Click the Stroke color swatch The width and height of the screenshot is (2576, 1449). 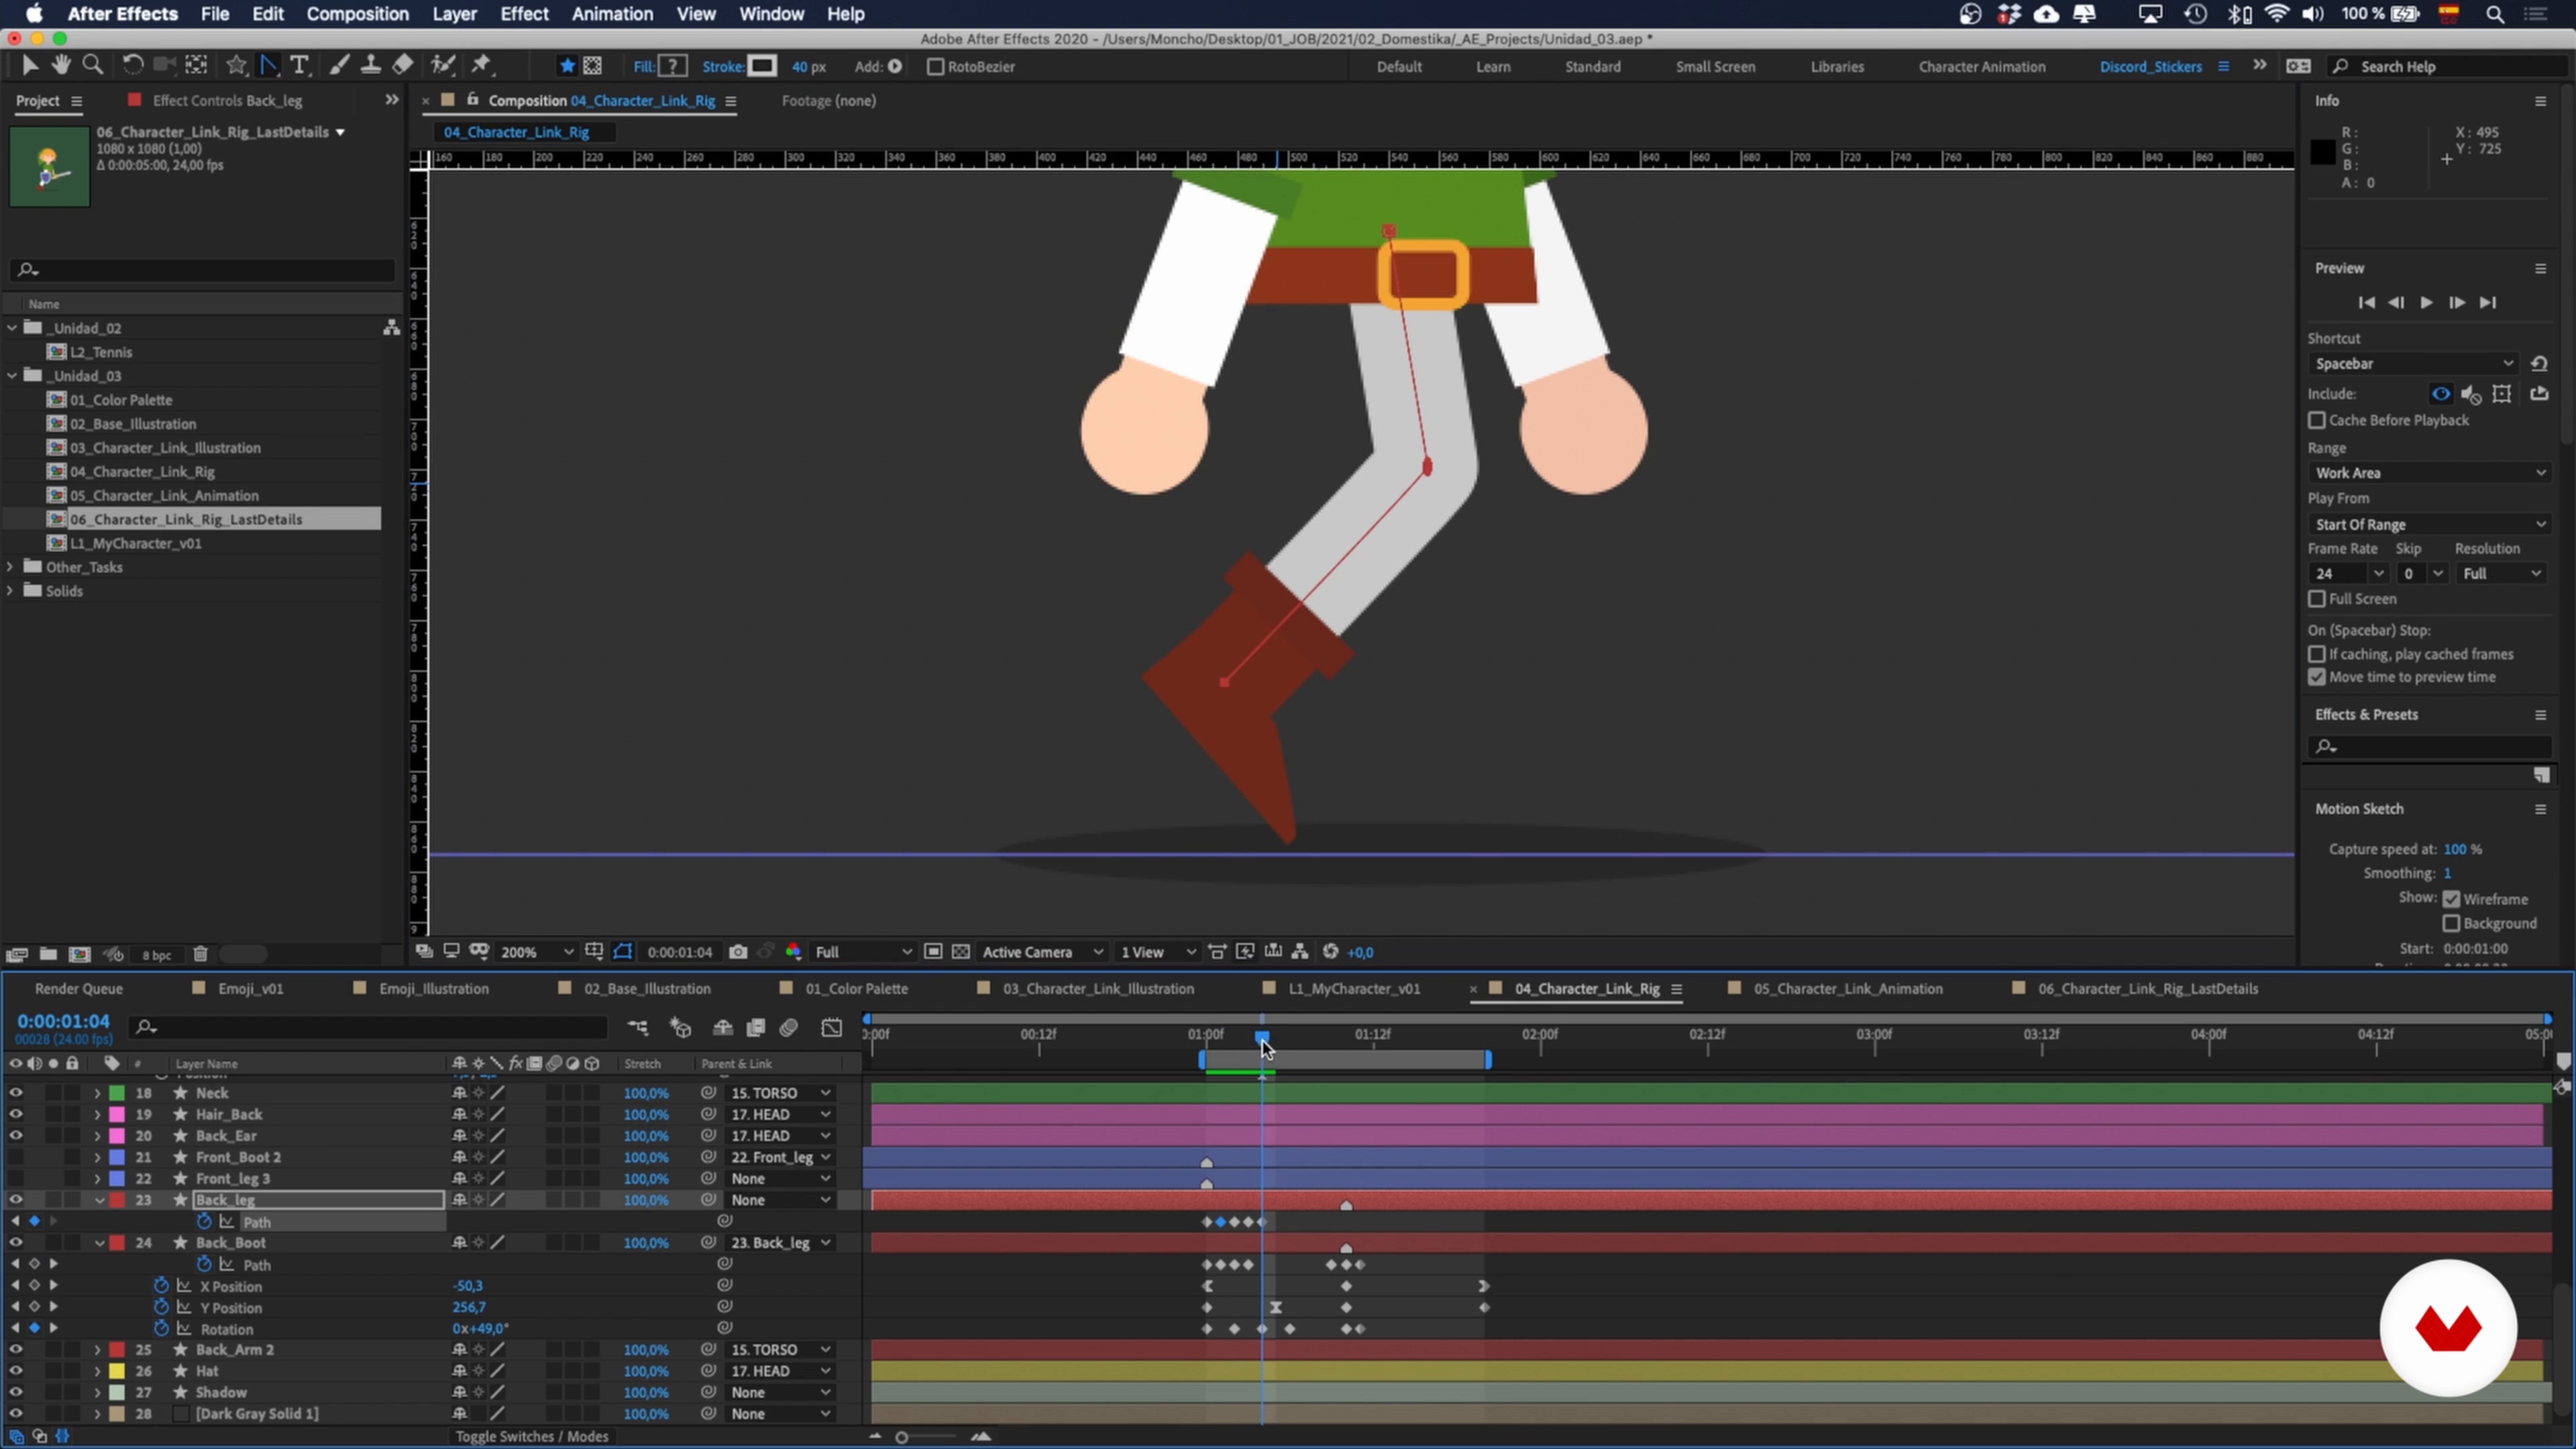coord(762,67)
